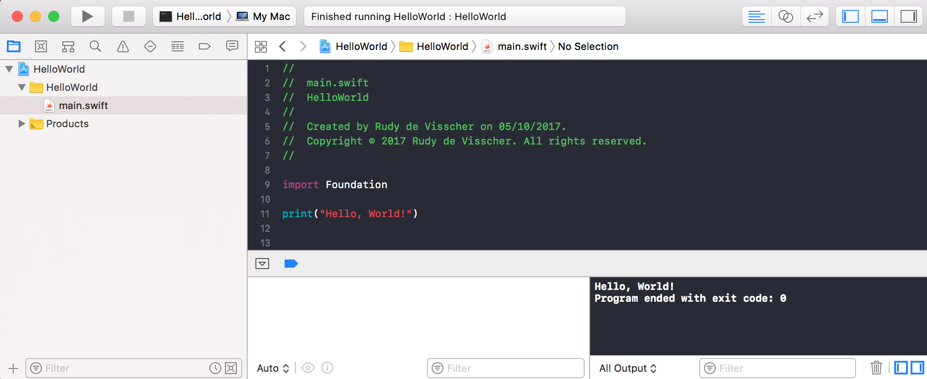Show the Standard editor
The width and height of the screenshot is (927, 379).
tap(756, 17)
